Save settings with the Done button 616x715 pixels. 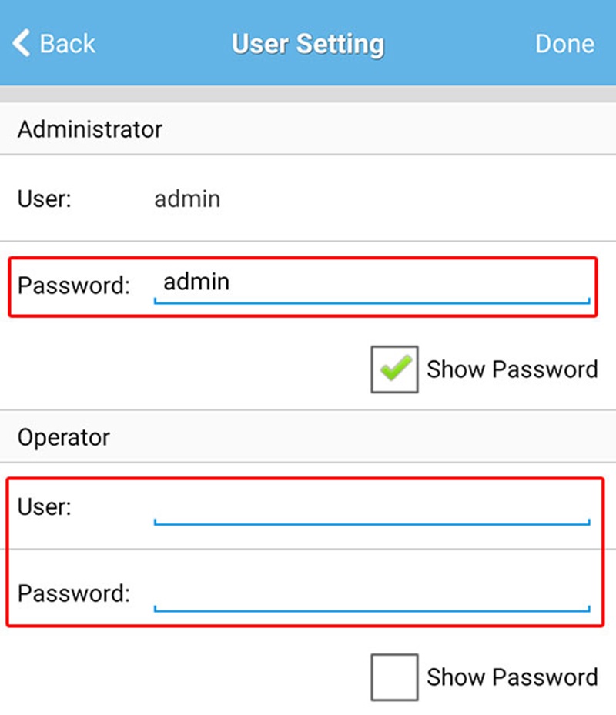click(x=565, y=44)
